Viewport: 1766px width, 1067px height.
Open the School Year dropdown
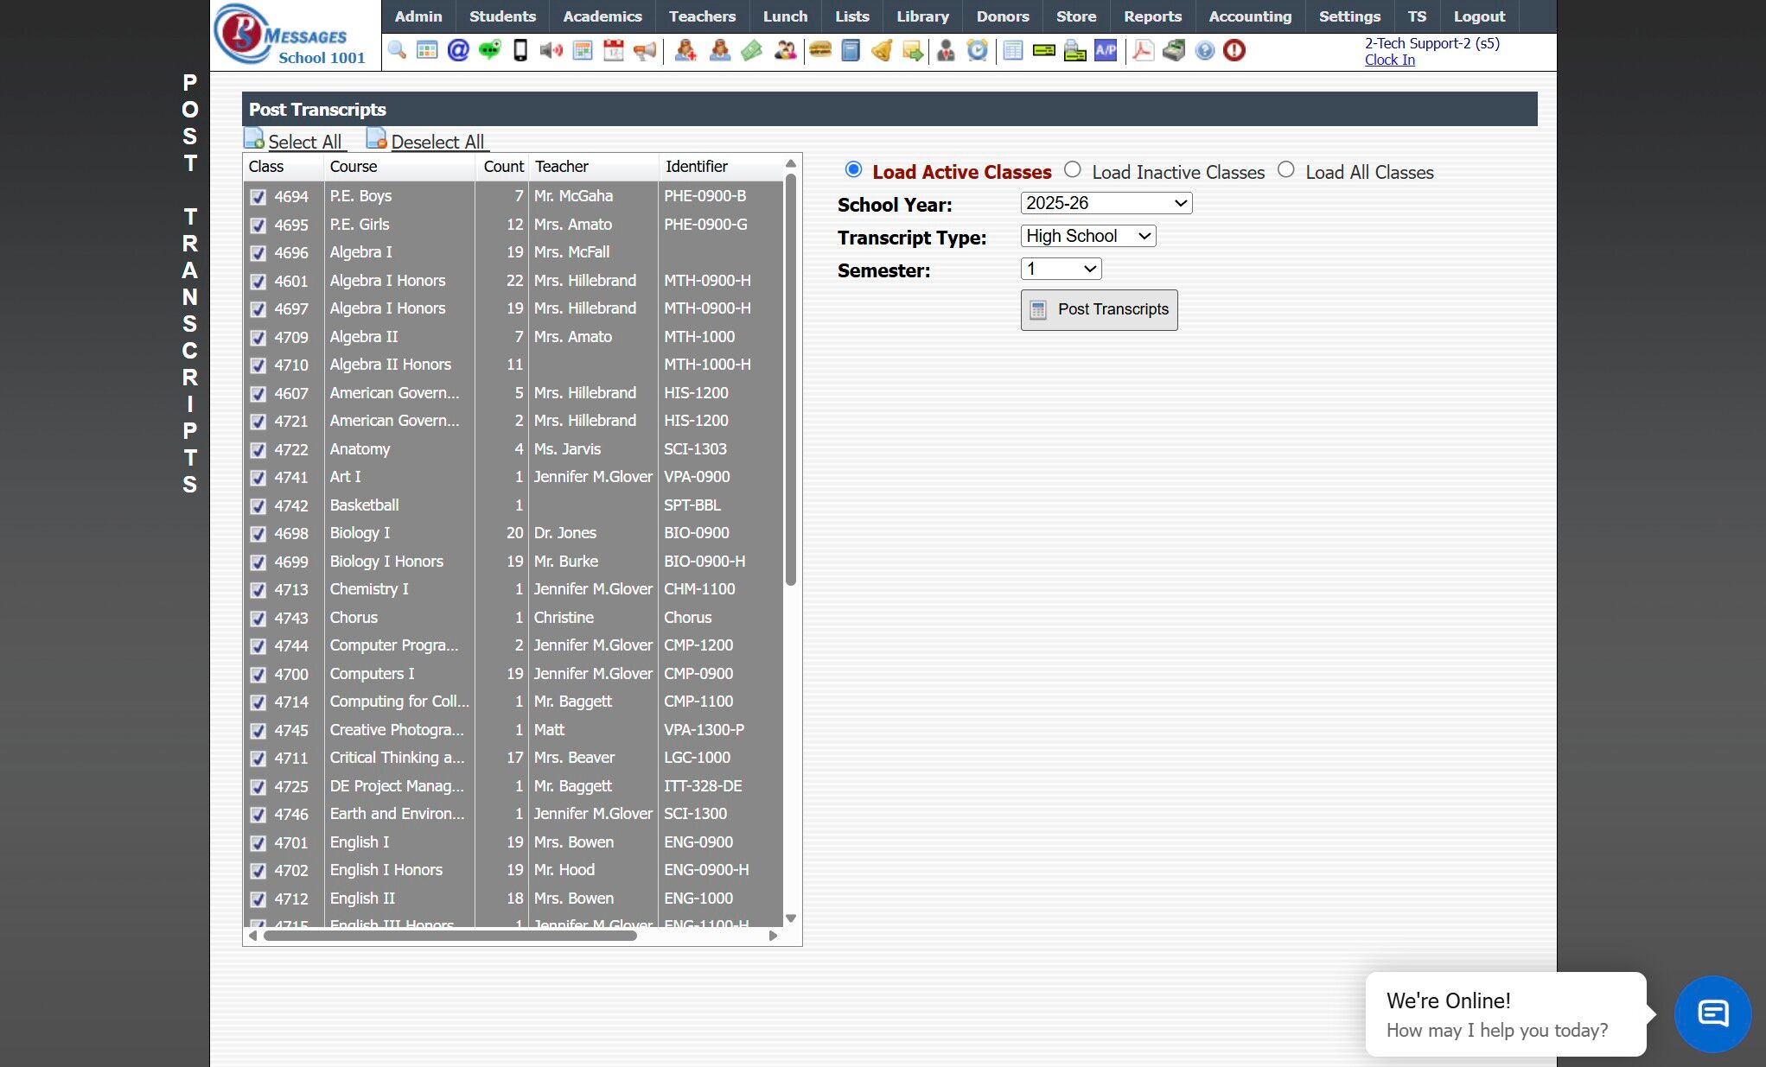click(1106, 203)
